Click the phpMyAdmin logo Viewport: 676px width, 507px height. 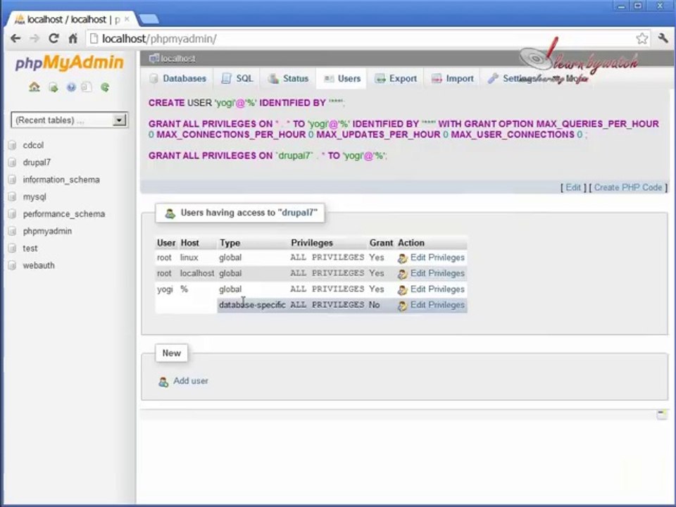click(70, 63)
